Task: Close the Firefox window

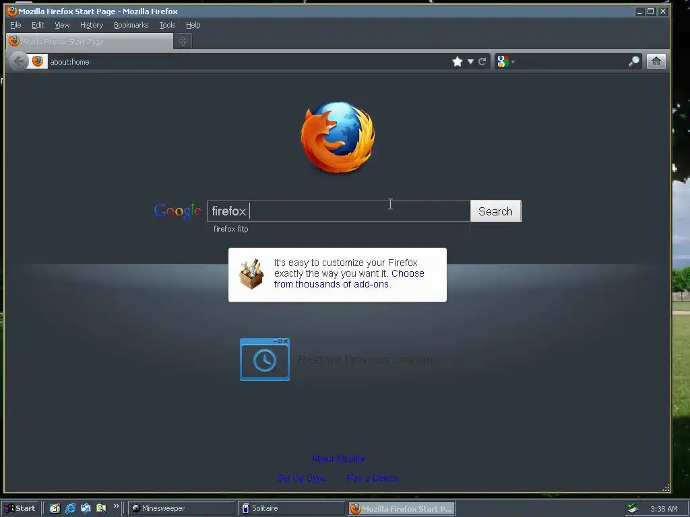Action: [x=663, y=11]
